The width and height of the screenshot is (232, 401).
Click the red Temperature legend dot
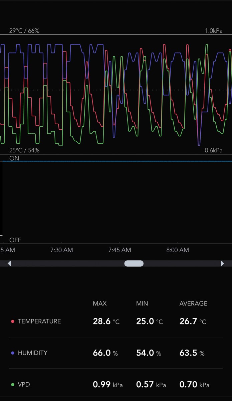point(13,321)
